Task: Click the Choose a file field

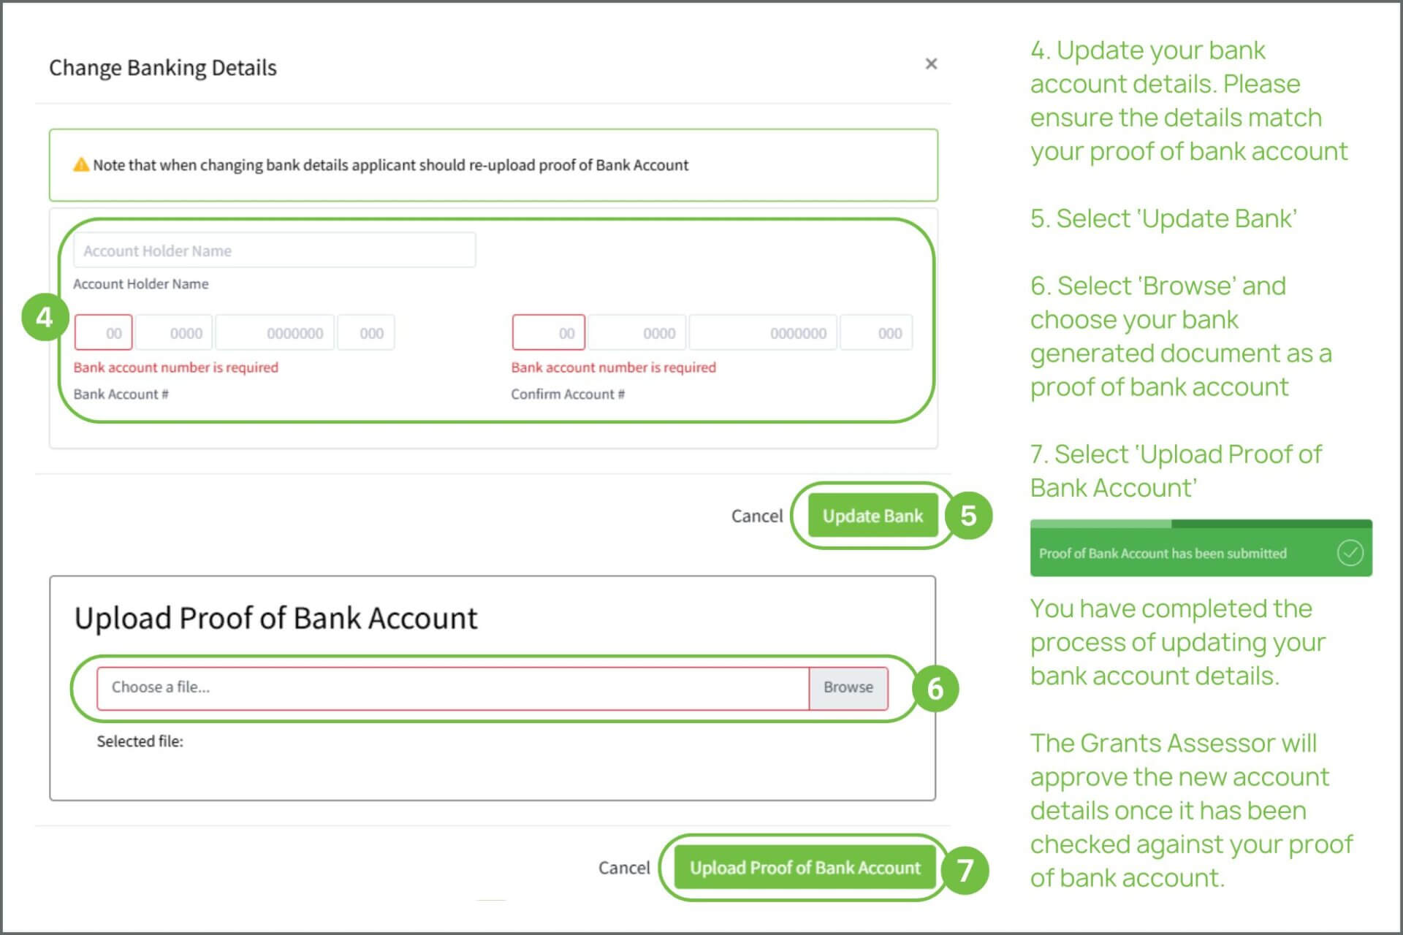Action: [x=452, y=687]
